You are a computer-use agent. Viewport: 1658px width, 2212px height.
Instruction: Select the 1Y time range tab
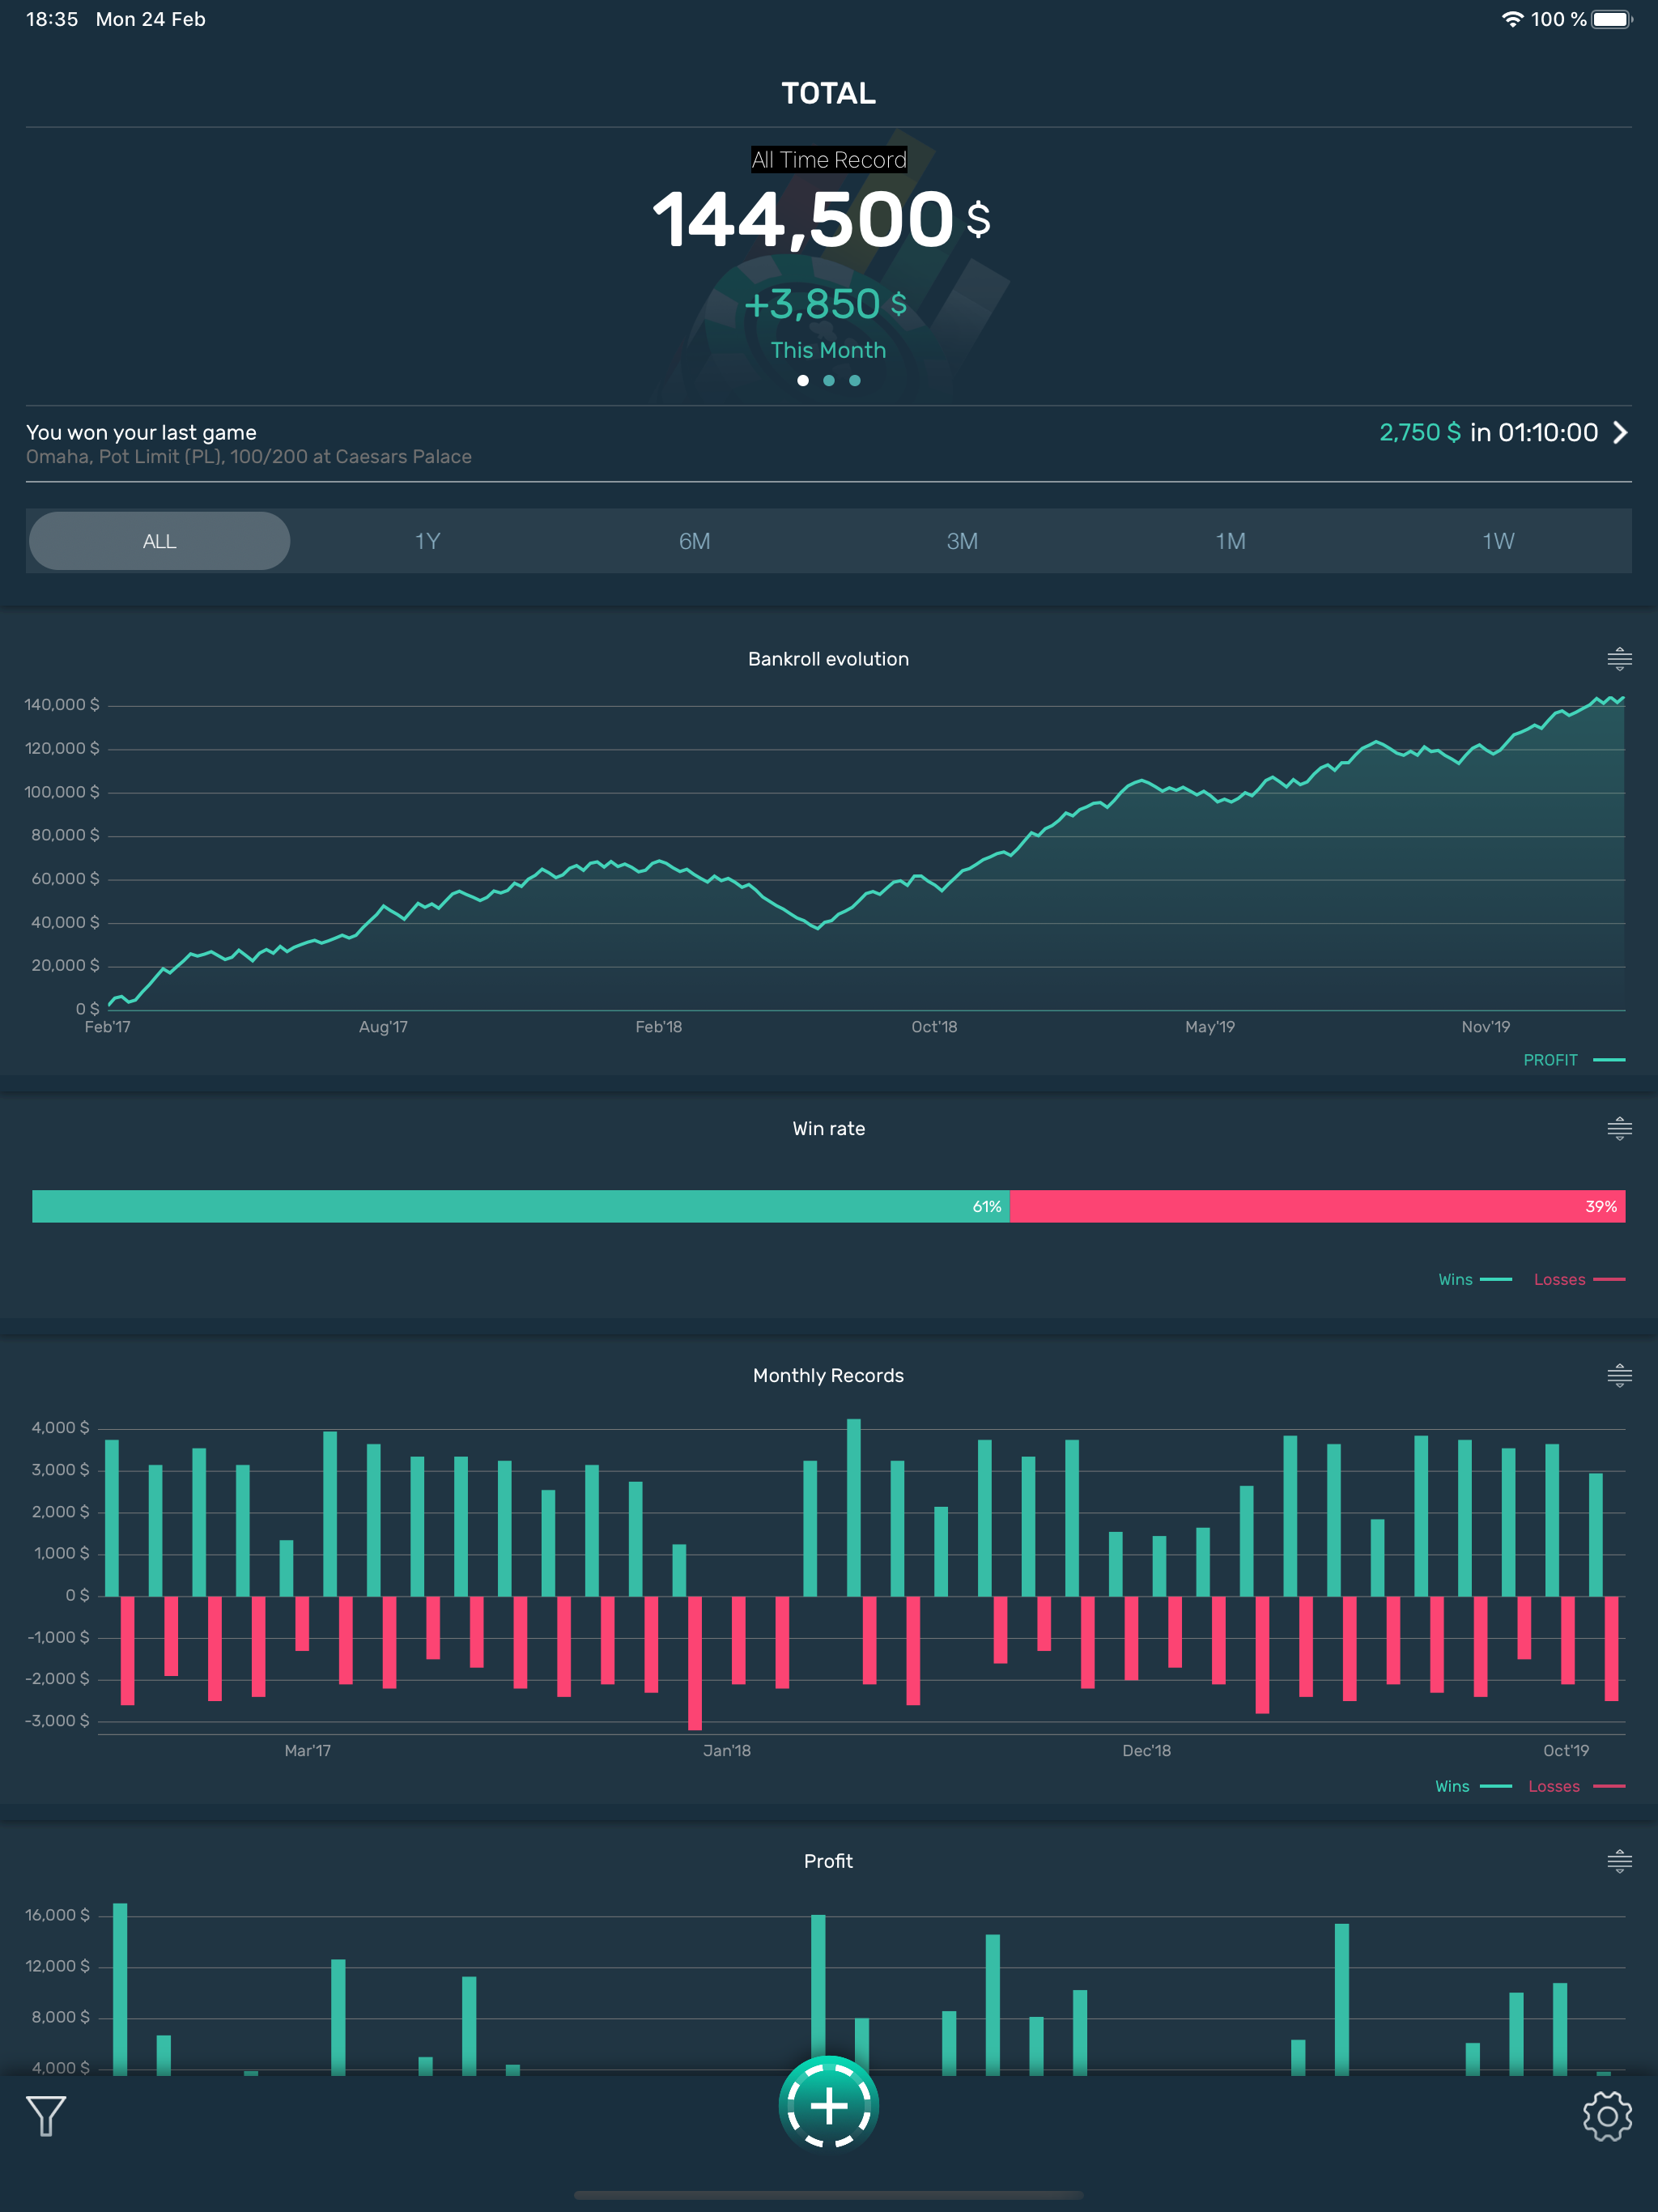point(428,541)
